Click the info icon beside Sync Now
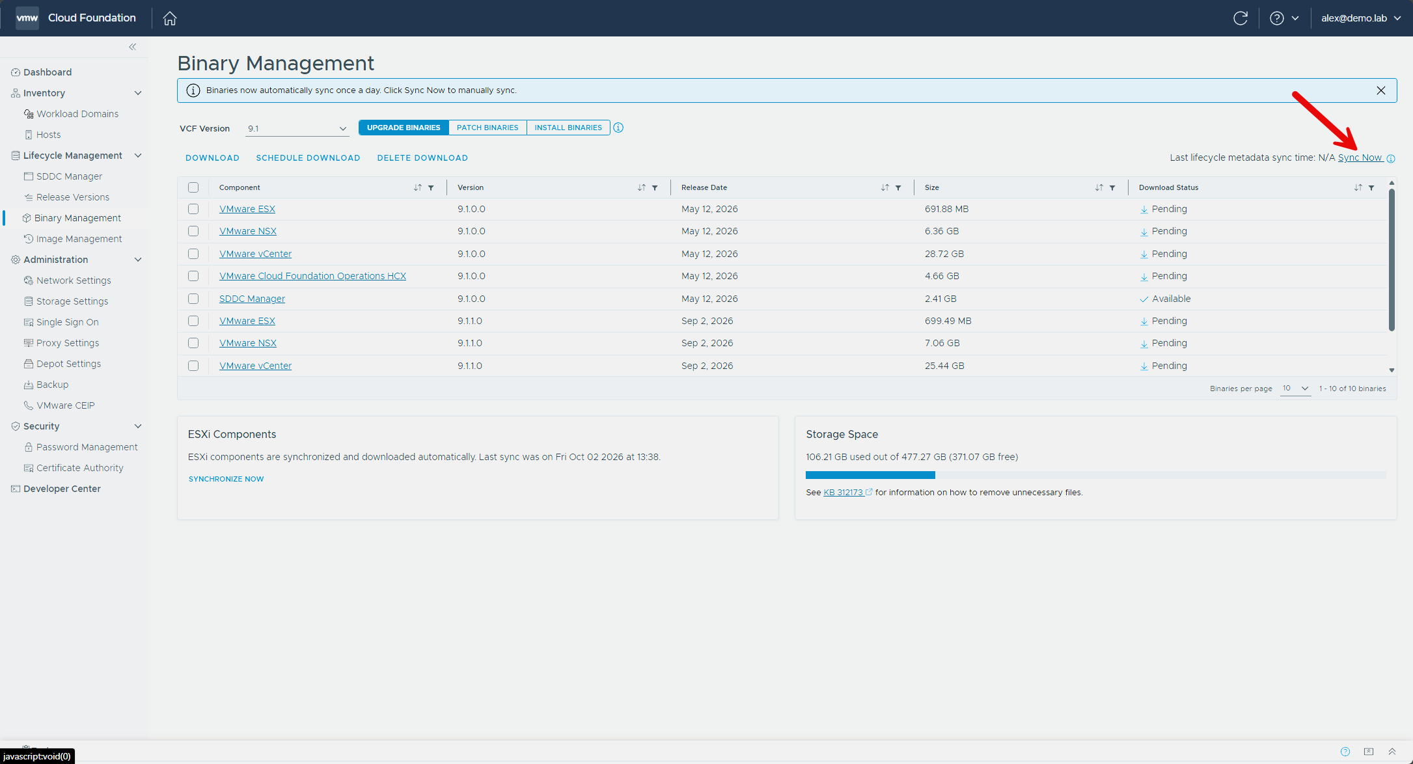This screenshot has height=764, width=1413. coord(1391,159)
